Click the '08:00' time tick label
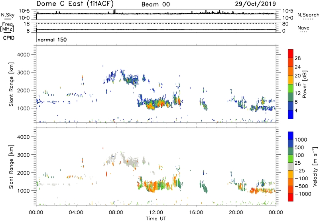 (x=116, y=213)
